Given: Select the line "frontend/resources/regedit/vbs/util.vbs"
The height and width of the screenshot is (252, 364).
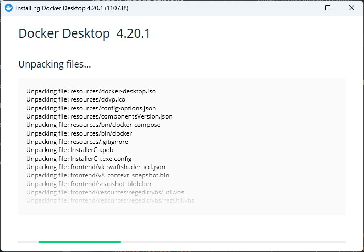Looking at the screenshot, I should click(x=105, y=192).
